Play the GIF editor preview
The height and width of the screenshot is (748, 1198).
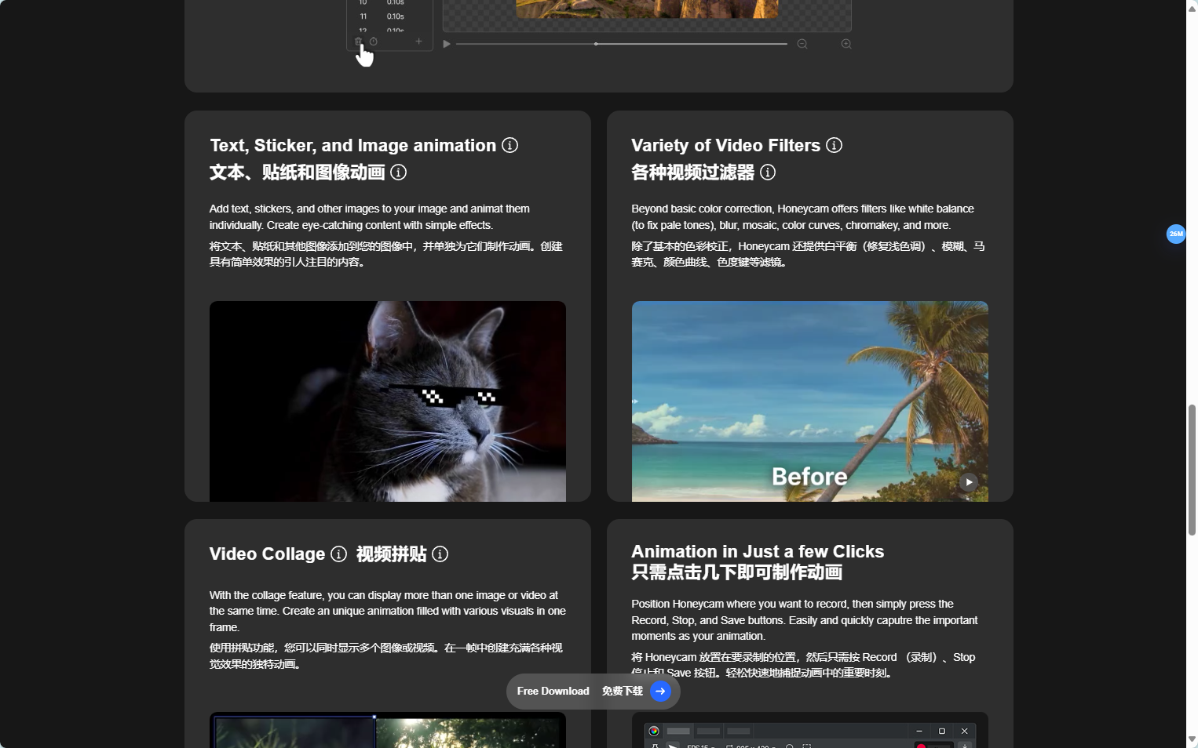[447, 44]
